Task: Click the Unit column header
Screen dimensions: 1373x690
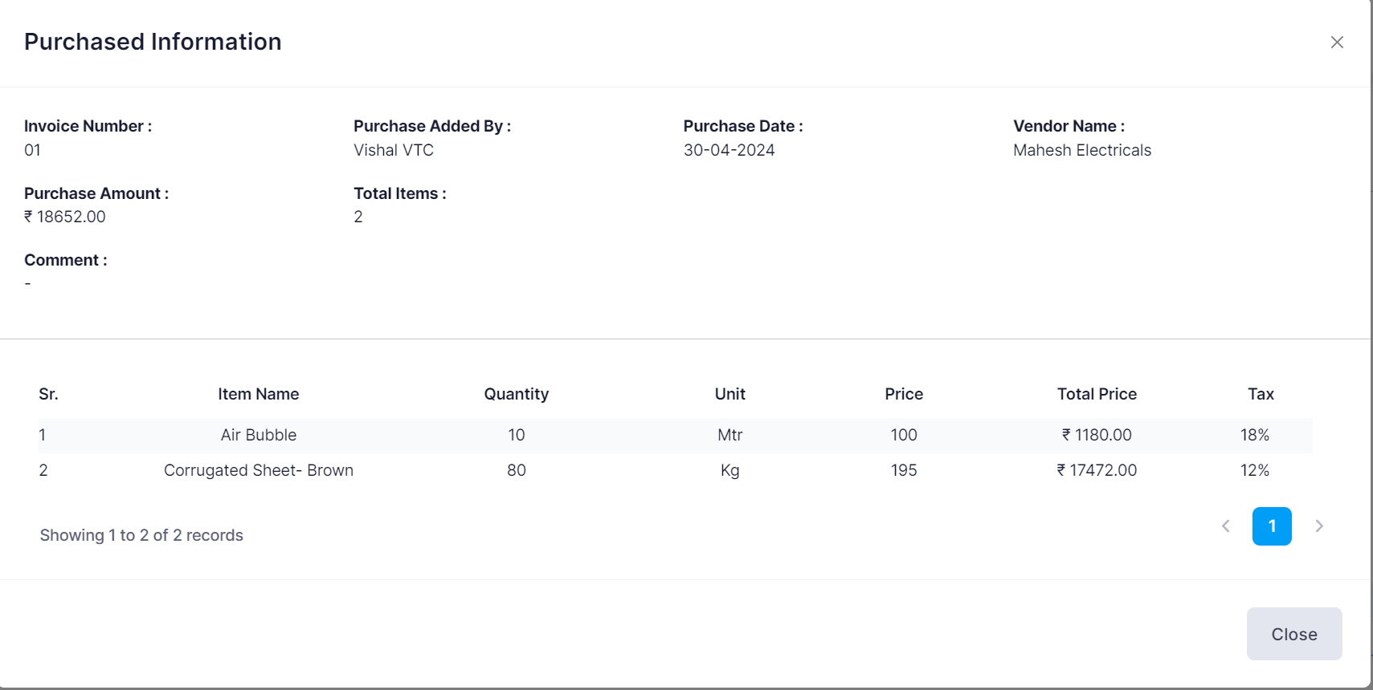Action: point(729,394)
